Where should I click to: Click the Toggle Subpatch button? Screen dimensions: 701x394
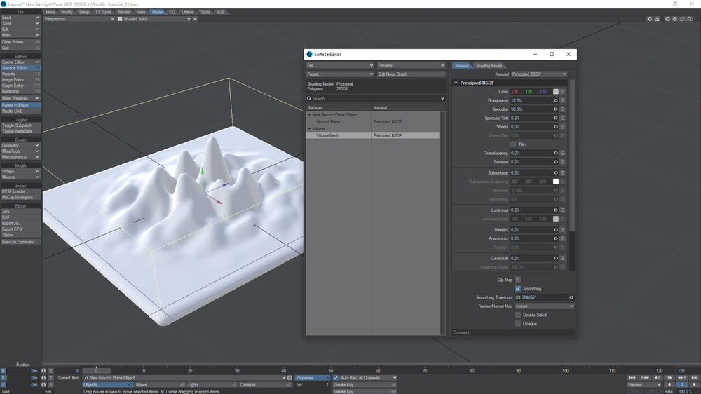20,125
